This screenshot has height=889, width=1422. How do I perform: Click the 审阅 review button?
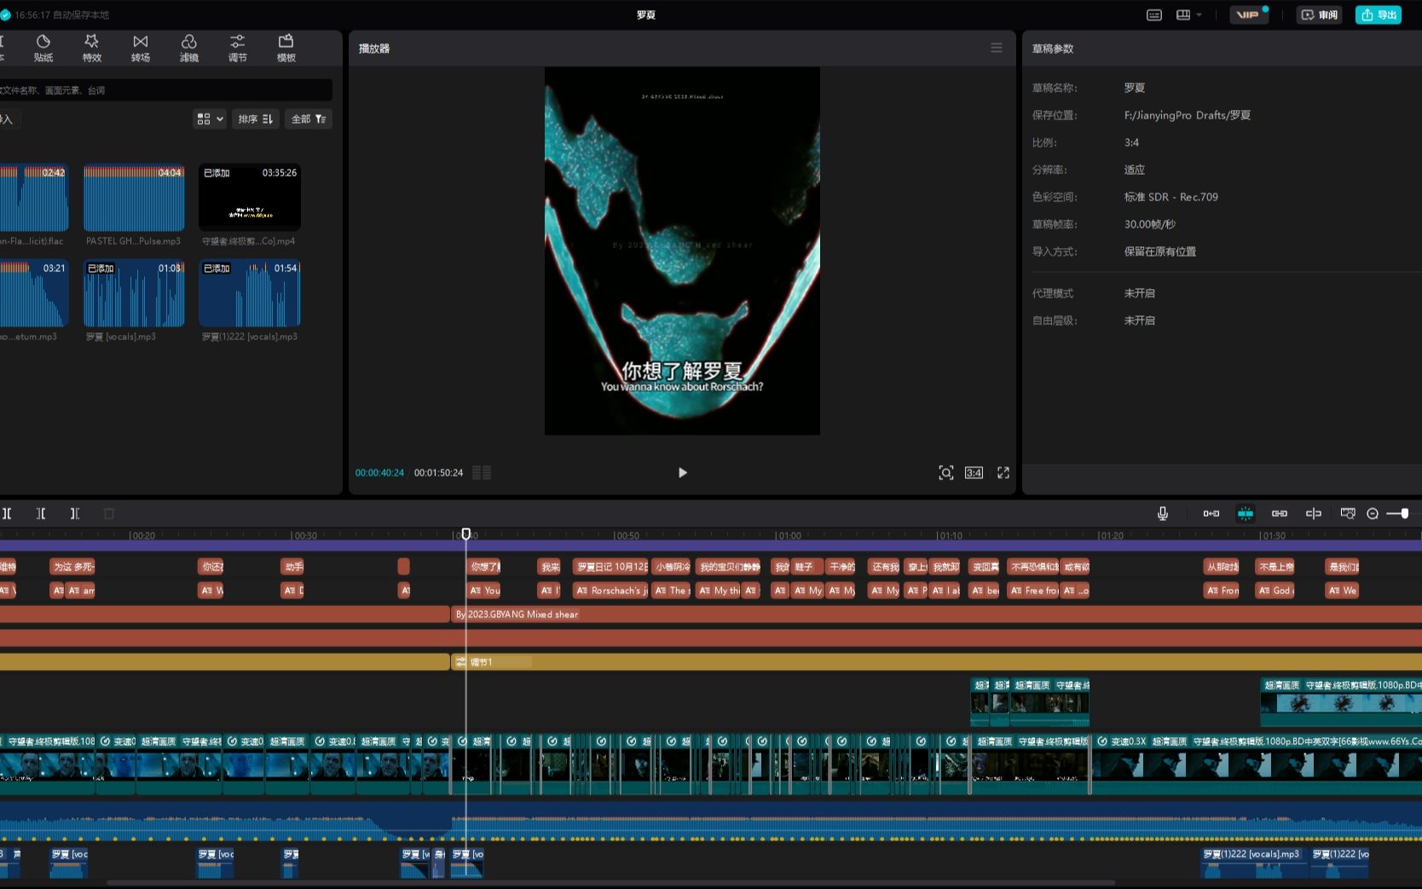point(1320,14)
